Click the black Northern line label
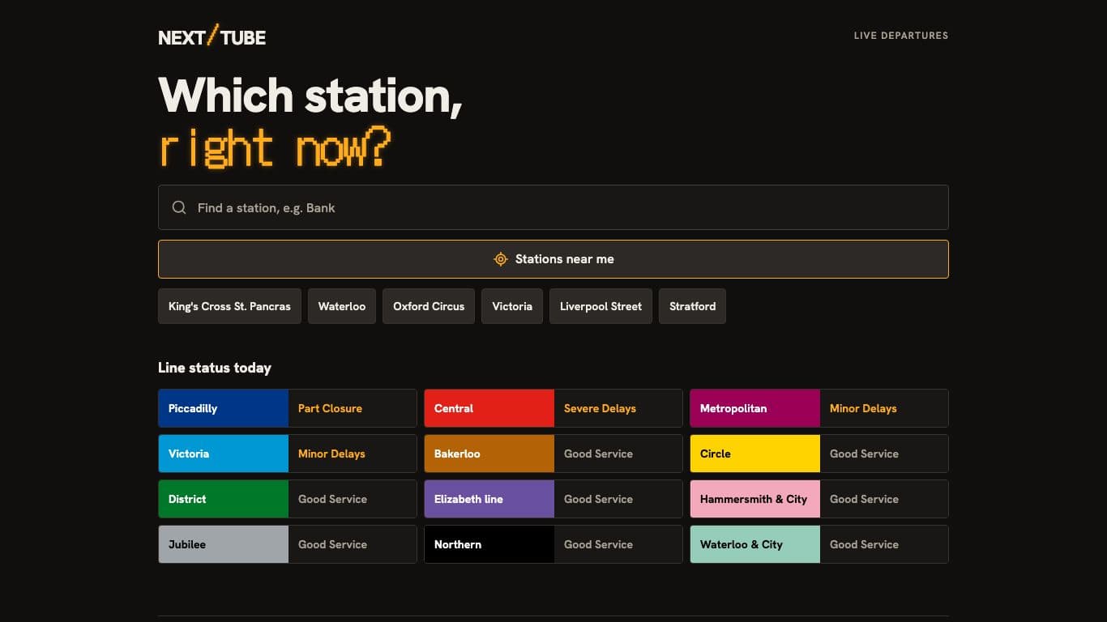1107x622 pixels. (489, 544)
